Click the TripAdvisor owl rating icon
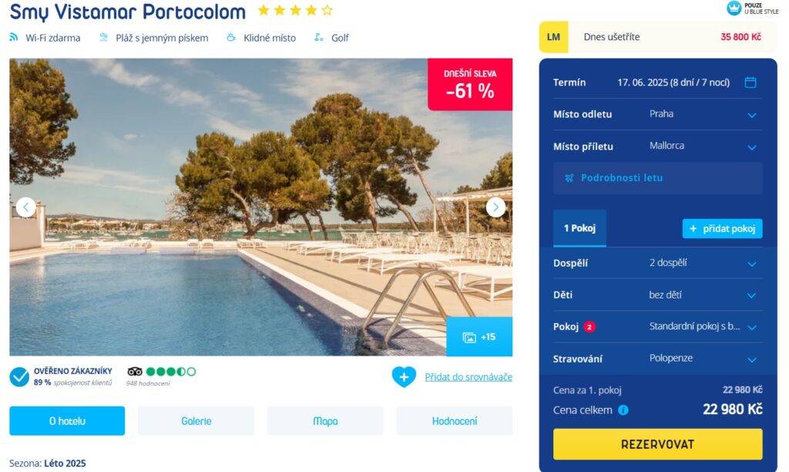Screen dimensions: 789x472 (x=135, y=372)
